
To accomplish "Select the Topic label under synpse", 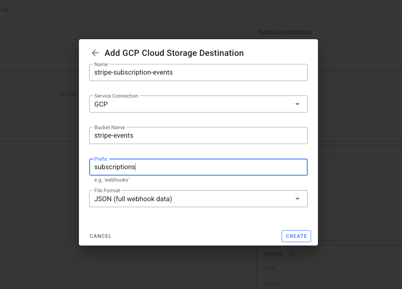I will click(270, 268).
